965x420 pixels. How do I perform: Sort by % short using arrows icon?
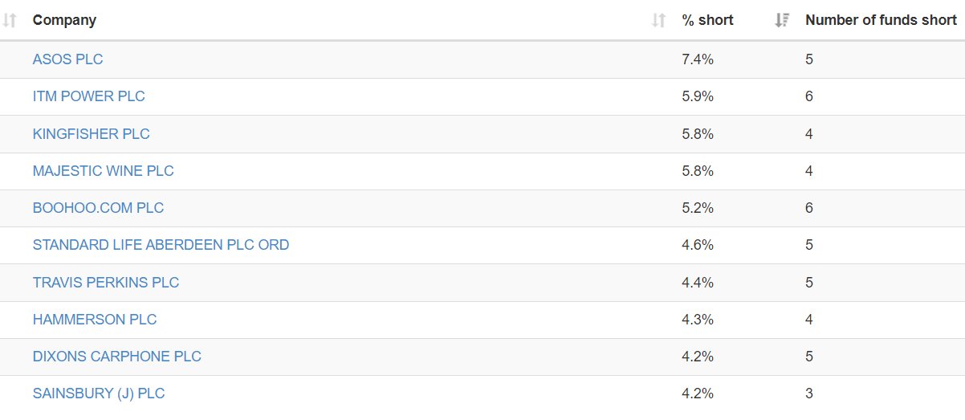point(659,21)
